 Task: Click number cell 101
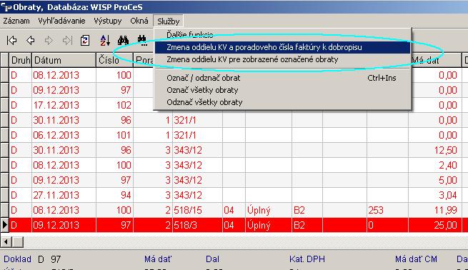tap(114, 135)
